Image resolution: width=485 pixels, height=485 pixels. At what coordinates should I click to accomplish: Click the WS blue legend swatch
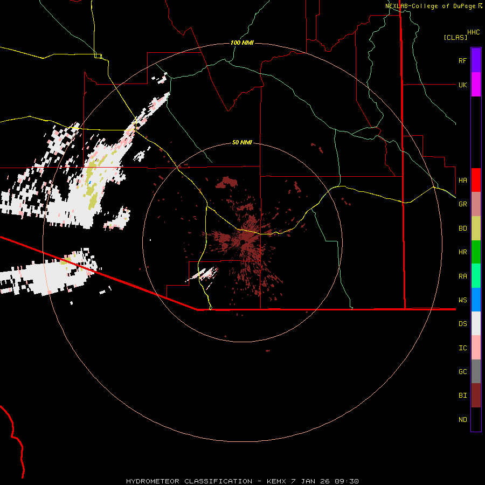click(476, 300)
